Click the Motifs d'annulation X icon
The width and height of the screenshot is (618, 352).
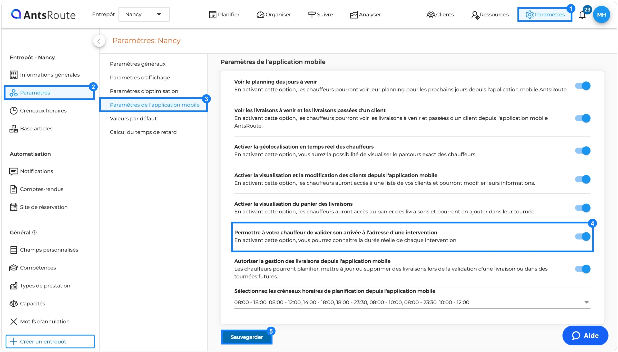13,321
